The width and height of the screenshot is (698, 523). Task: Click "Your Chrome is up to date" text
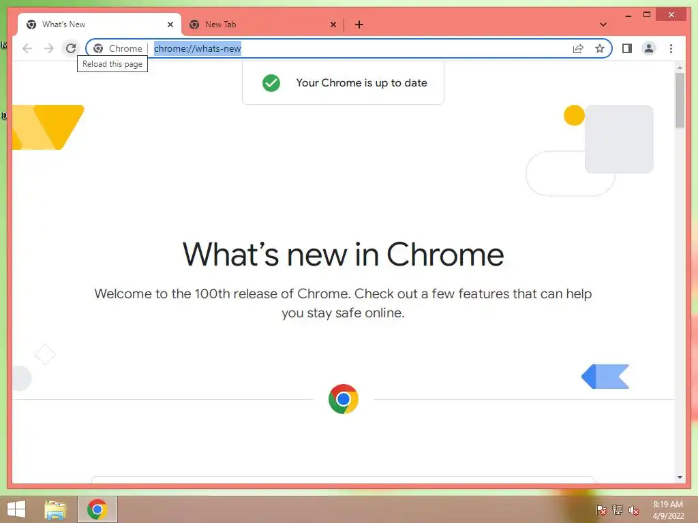tap(361, 82)
